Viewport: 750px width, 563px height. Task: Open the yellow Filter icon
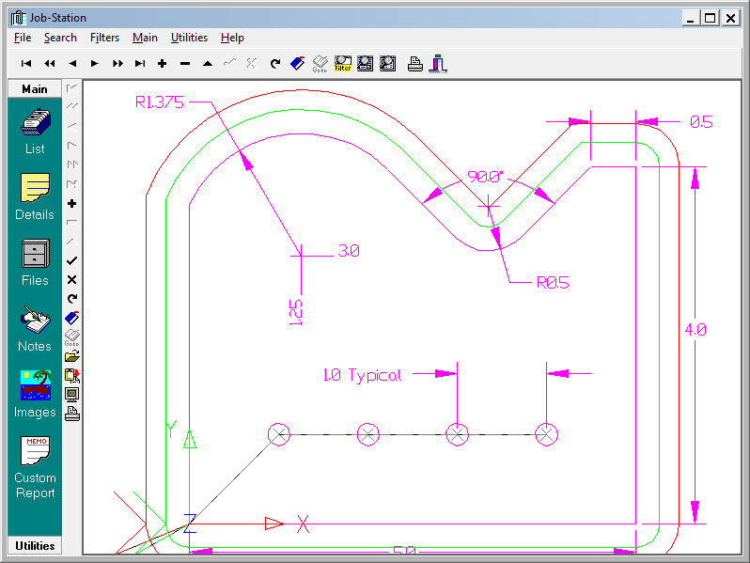(x=342, y=64)
